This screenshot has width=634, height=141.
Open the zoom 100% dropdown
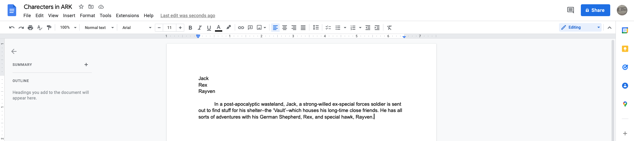tap(68, 28)
